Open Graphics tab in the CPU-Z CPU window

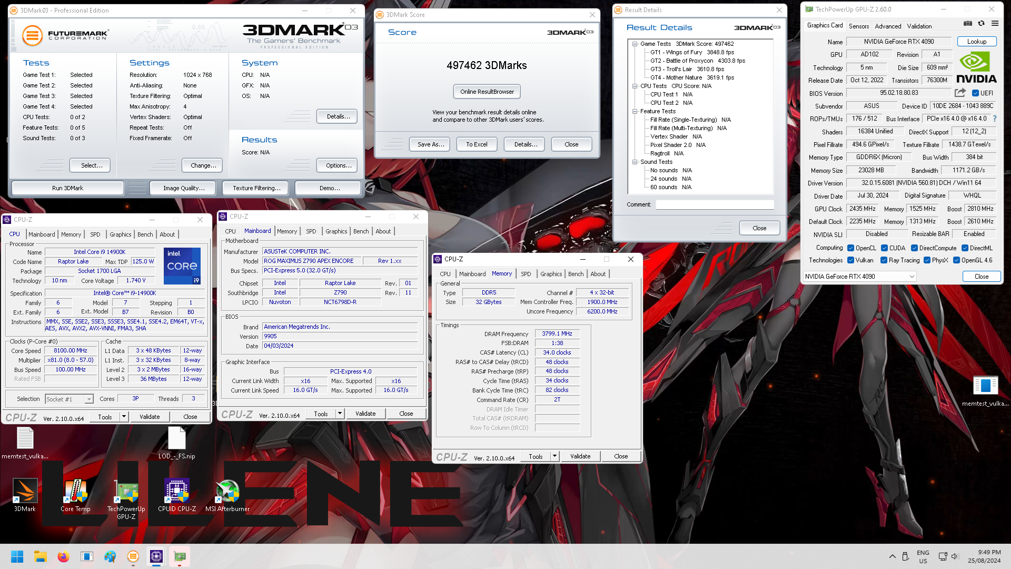point(121,234)
